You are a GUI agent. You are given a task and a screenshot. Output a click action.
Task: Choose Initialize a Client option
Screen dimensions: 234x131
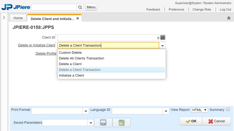coord(71,75)
